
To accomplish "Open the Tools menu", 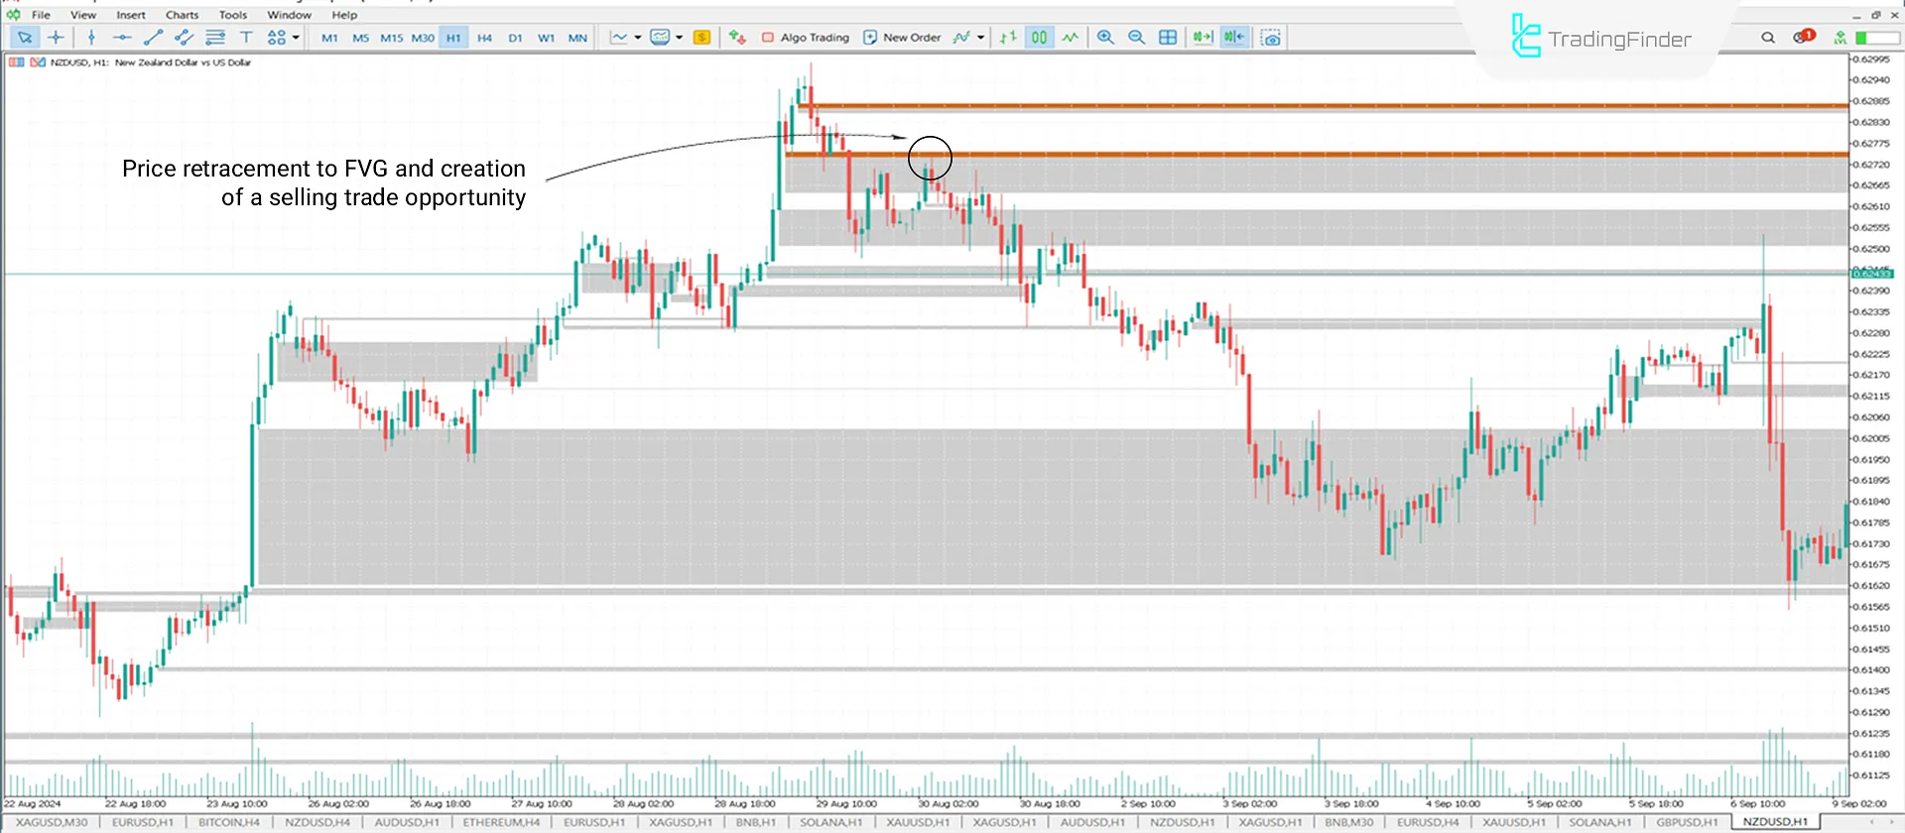I will 233,15.
